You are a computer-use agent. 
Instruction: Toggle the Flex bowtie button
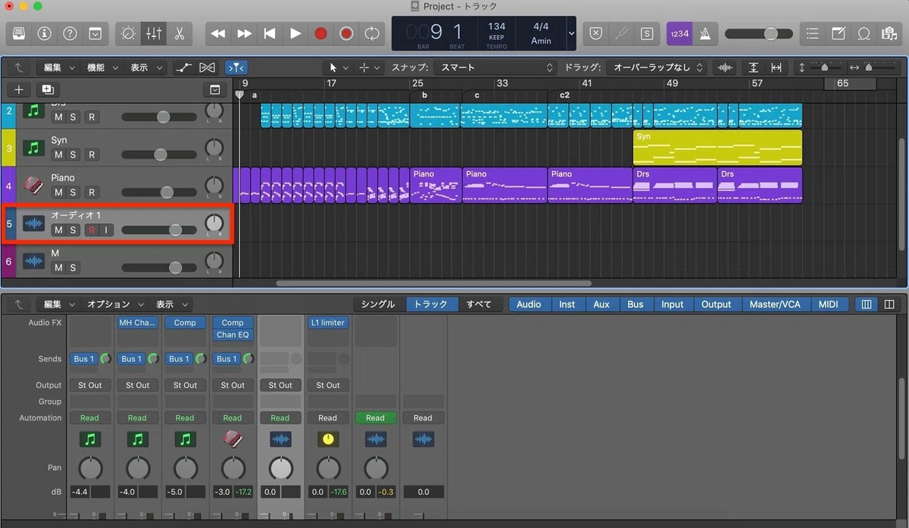click(x=207, y=67)
